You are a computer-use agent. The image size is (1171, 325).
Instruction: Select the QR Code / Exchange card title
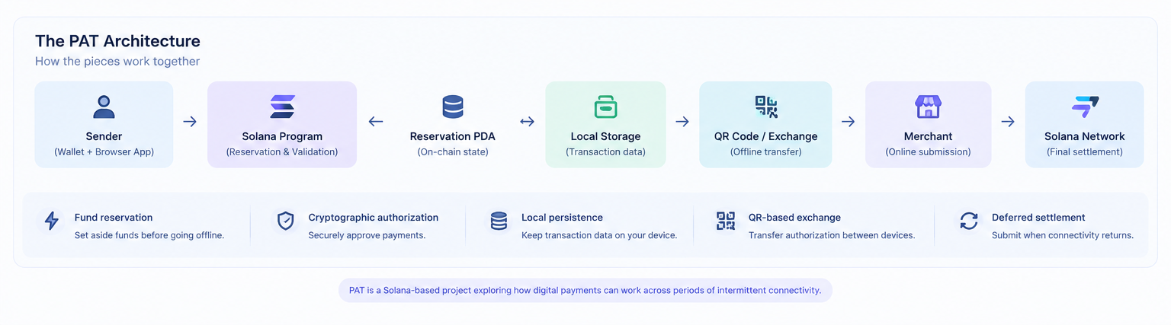[x=765, y=136]
